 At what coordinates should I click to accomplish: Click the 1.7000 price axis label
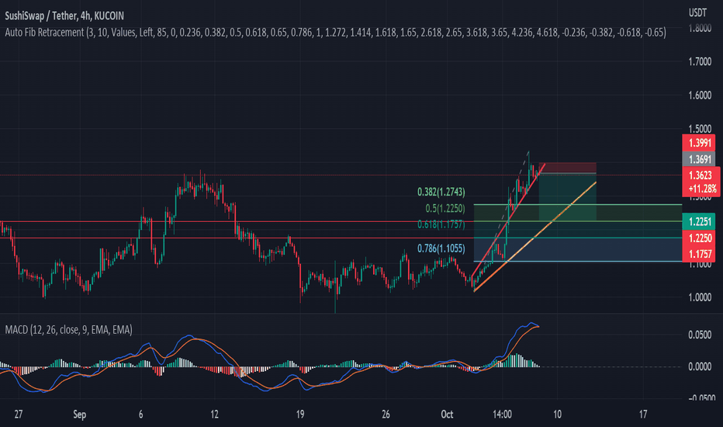pyautogui.click(x=700, y=62)
